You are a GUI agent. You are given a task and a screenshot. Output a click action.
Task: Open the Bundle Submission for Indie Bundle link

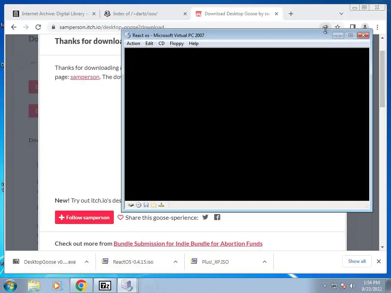(188, 243)
